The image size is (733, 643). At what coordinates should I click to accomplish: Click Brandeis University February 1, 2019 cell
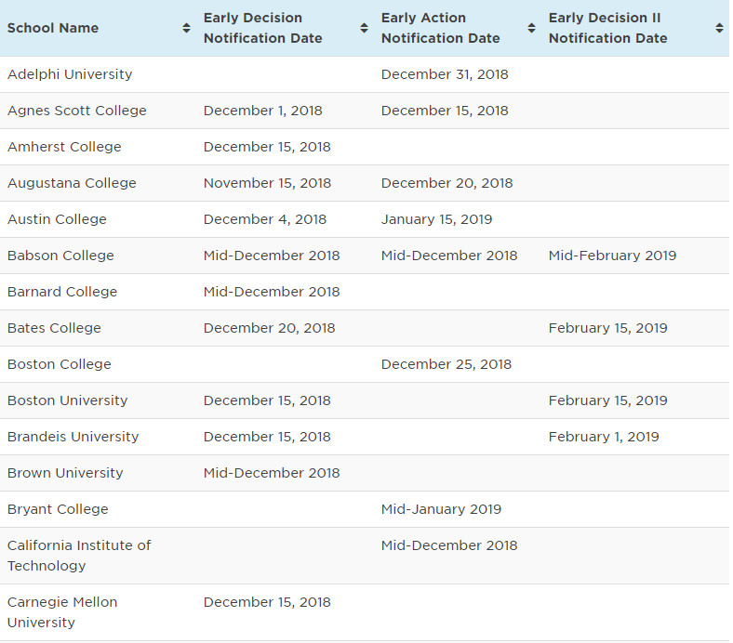[x=604, y=437]
